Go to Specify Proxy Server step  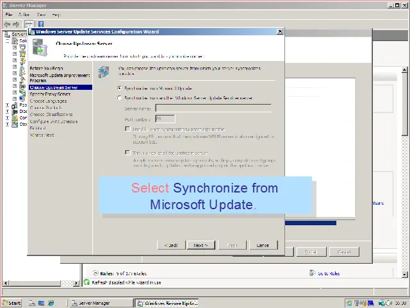pyautogui.click(x=50, y=94)
